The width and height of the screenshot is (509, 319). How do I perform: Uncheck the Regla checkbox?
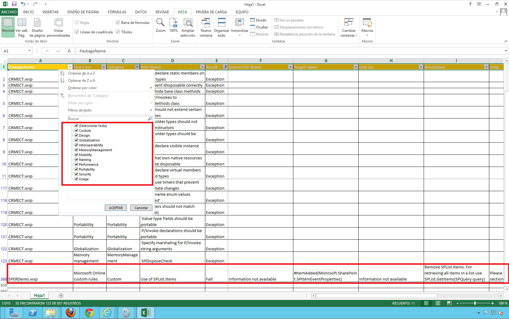[x=77, y=22]
